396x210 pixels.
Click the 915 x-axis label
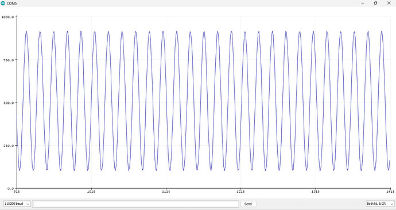17,192
